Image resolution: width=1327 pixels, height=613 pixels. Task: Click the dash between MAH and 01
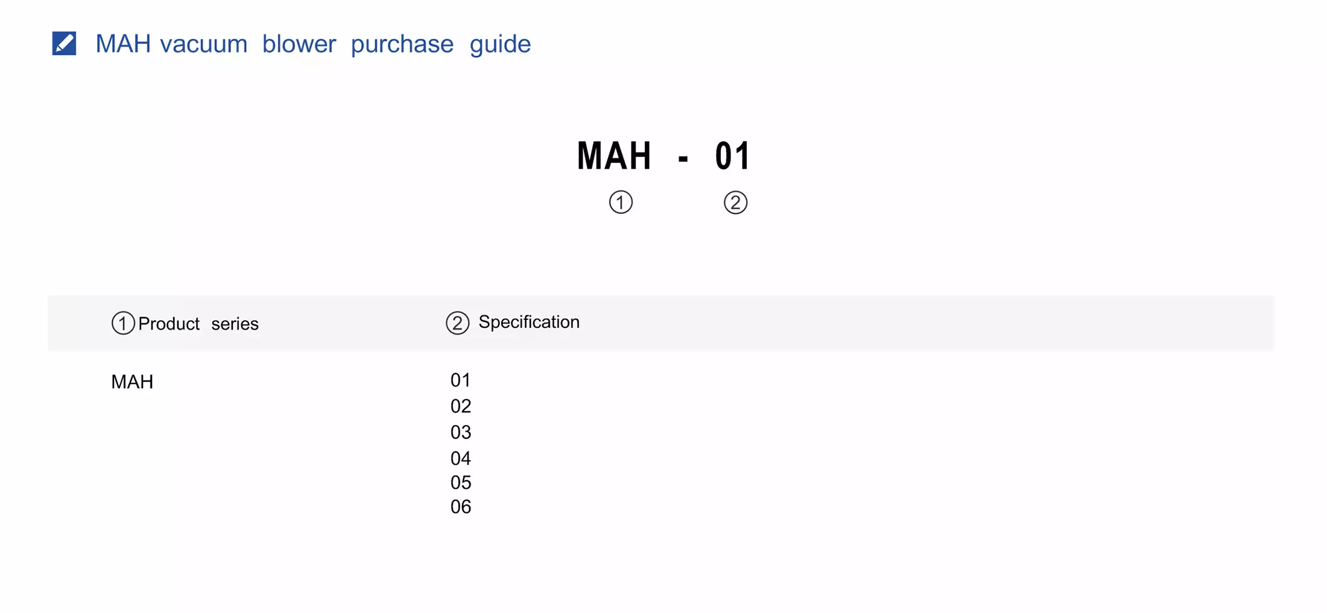click(683, 159)
